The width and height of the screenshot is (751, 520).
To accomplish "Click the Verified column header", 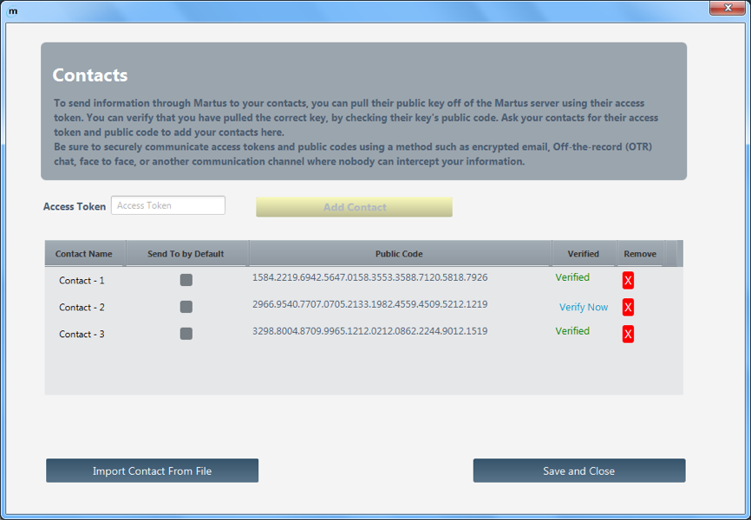I will point(584,253).
